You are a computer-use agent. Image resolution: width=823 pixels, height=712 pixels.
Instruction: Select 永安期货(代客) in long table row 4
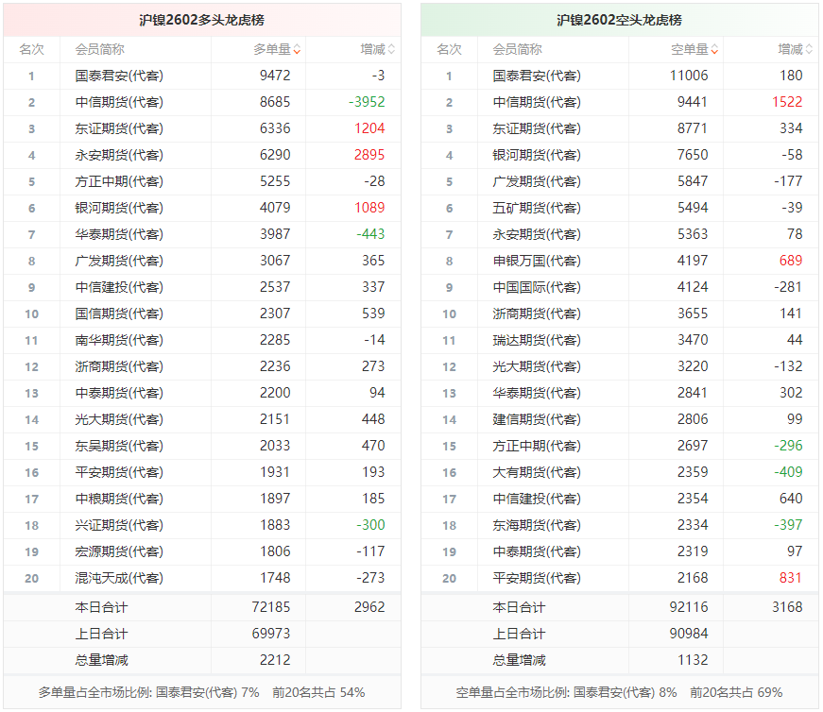click(x=119, y=155)
